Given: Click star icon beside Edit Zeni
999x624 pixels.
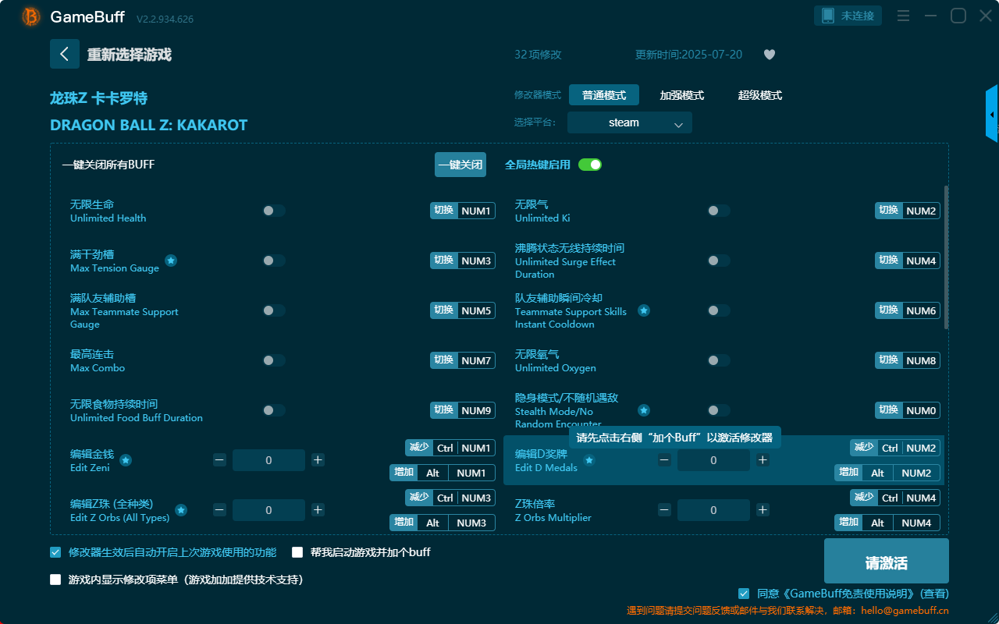Looking at the screenshot, I should coord(126,460).
